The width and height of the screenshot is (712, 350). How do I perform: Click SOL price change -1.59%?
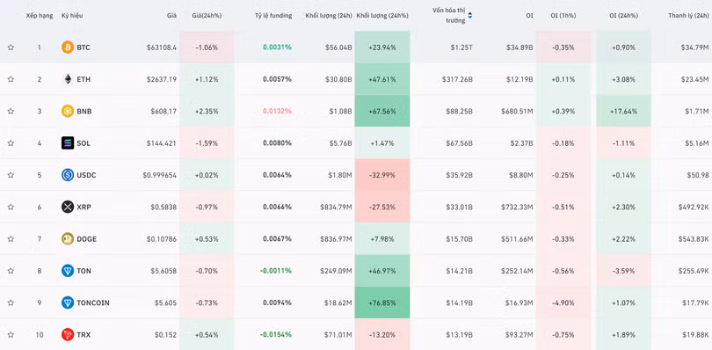click(207, 143)
